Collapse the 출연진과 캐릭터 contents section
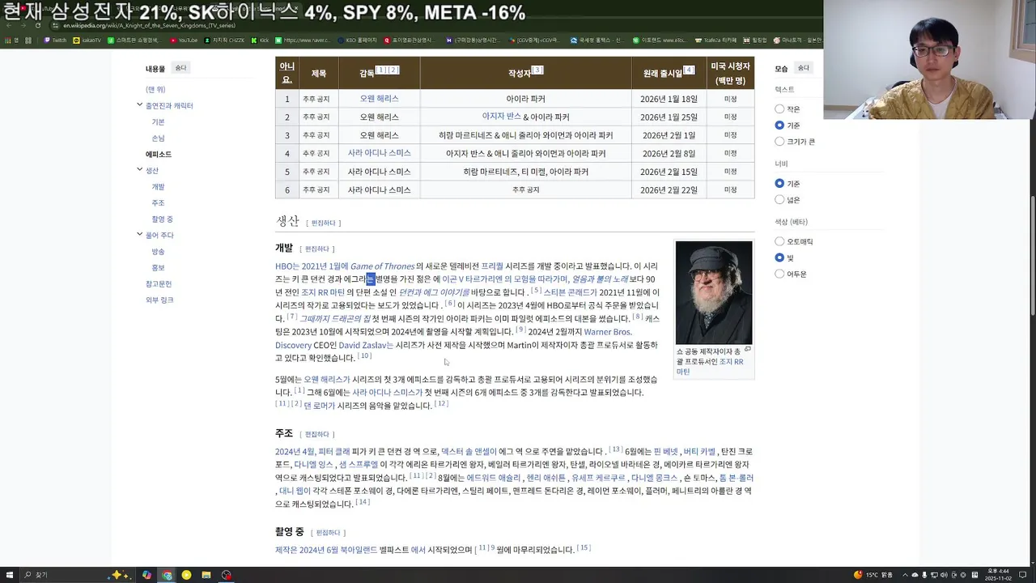Screen dimensions: 1036x583 pyautogui.click(x=139, y=105)
